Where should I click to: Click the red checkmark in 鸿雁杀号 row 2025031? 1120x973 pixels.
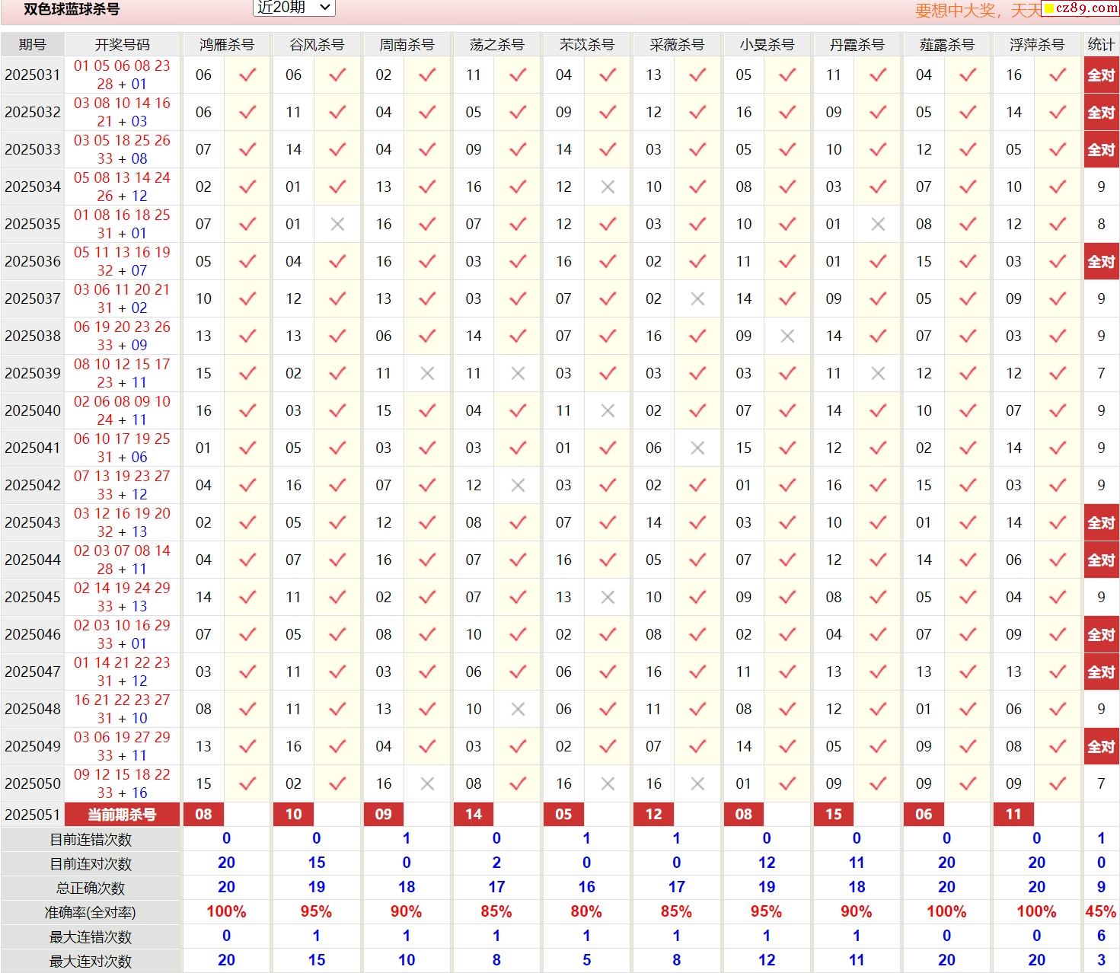pos(247,75)
